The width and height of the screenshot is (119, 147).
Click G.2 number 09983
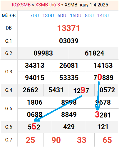[x=43, y=53]
